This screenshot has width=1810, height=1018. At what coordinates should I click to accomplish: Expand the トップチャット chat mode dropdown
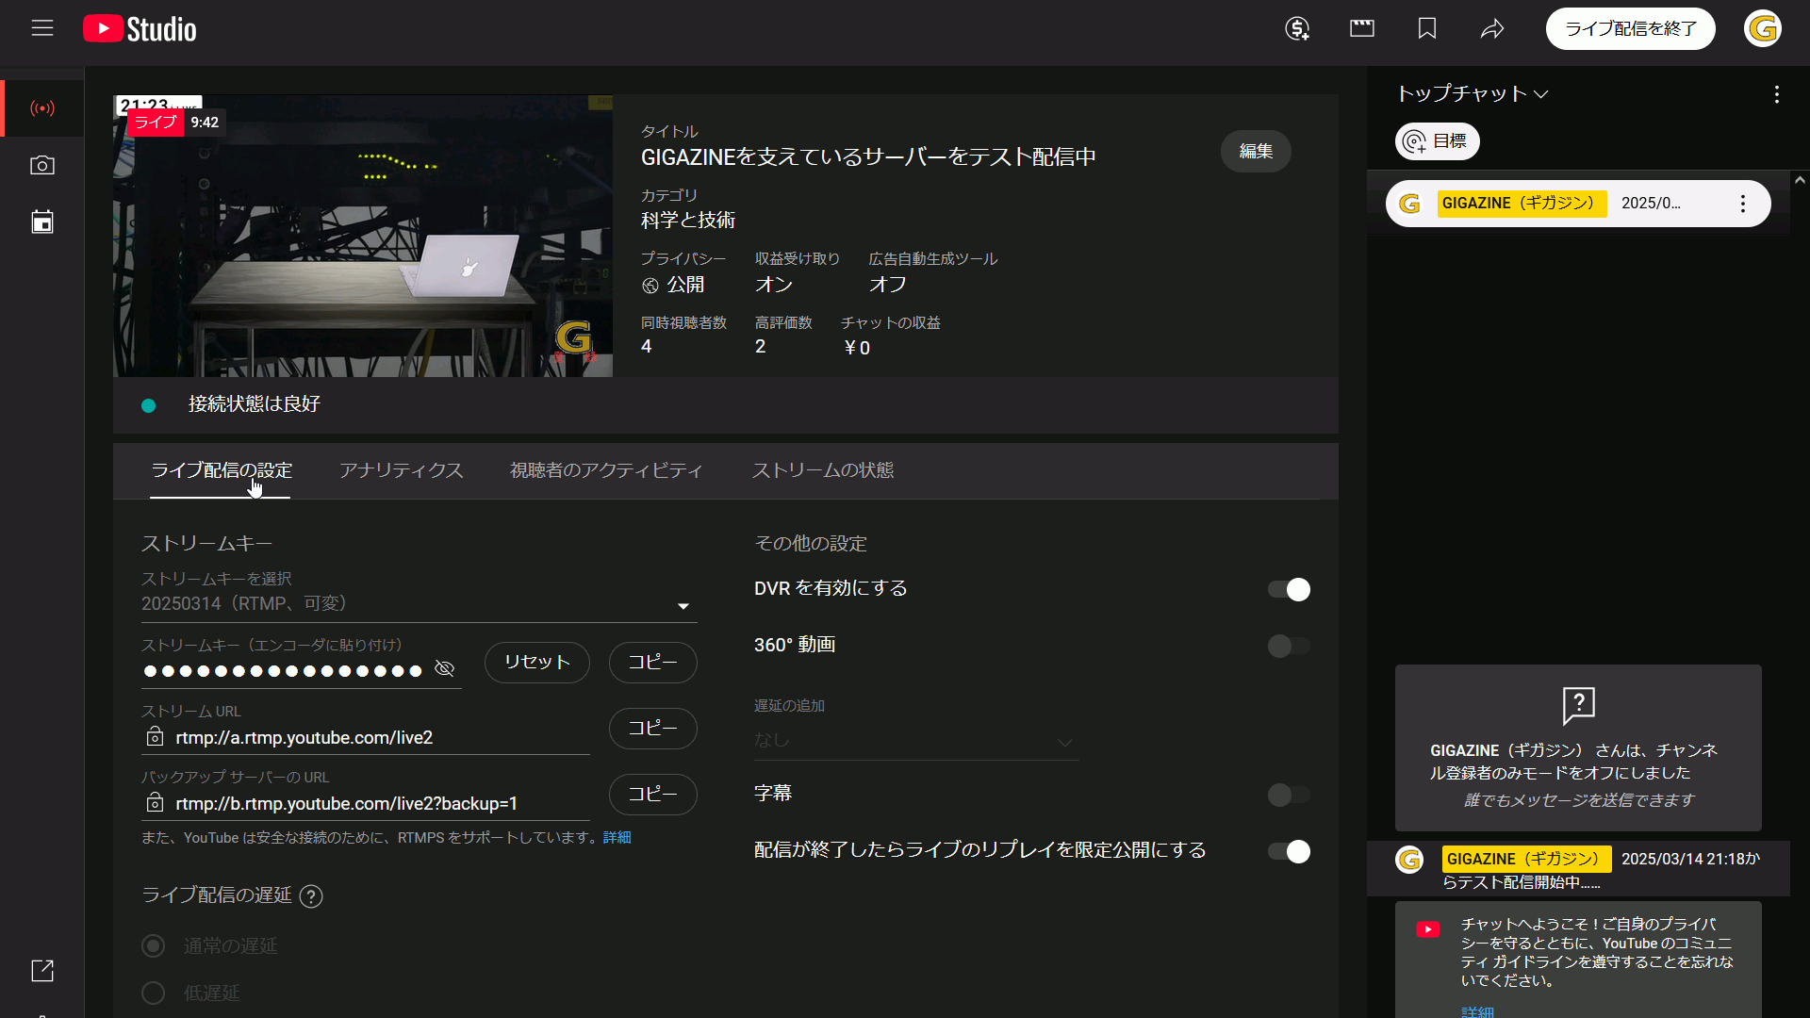pyautogui.click(x=1472, y=94)
